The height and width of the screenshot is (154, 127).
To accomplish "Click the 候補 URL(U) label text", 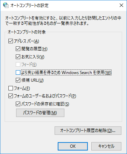I will (33, 80).
